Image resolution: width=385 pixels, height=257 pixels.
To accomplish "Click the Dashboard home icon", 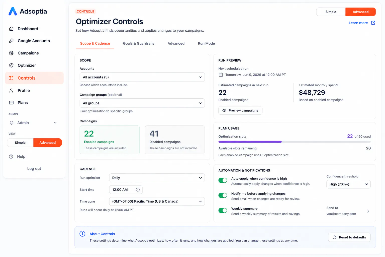I will 11,29.
